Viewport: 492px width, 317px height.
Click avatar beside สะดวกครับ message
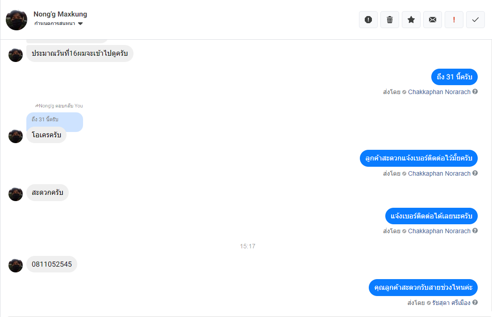15,194
